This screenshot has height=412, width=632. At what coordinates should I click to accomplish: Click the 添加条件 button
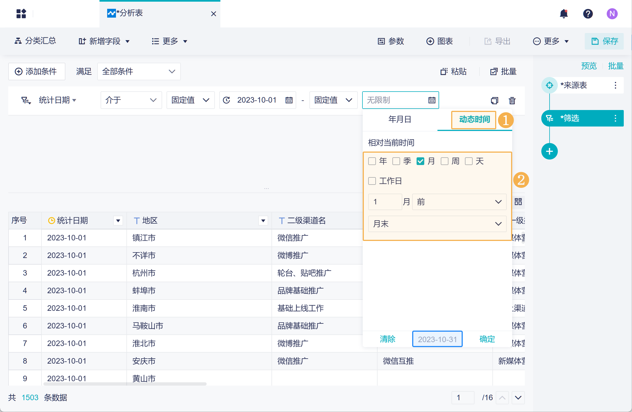click(37, 72)
